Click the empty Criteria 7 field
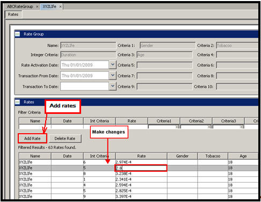261x202 pixels. coord(164,76)
